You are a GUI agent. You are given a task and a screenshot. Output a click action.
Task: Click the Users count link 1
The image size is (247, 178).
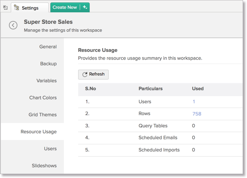point(194,102)
